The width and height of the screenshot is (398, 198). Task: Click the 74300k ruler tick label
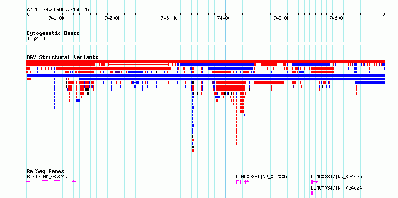[x=169, y=18]
